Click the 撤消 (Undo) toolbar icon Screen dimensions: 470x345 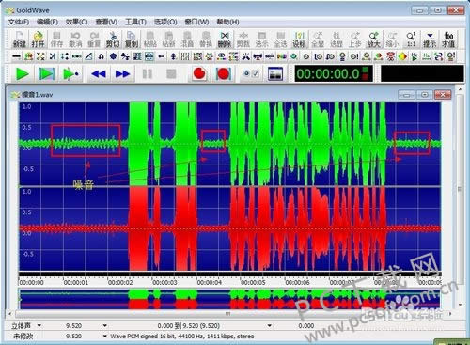75,39
